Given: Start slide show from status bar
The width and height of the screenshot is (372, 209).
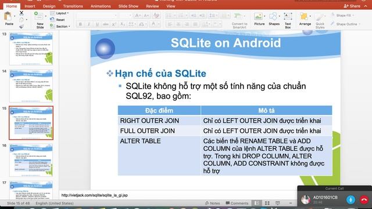Looking at the screenshot, I should point(277,203).
